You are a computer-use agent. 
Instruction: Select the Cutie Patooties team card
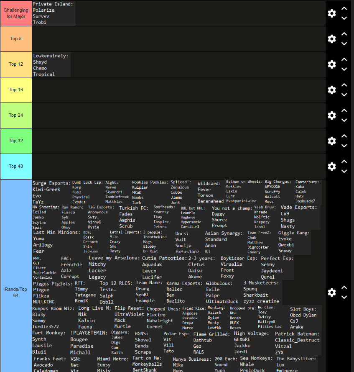point(164,268)
